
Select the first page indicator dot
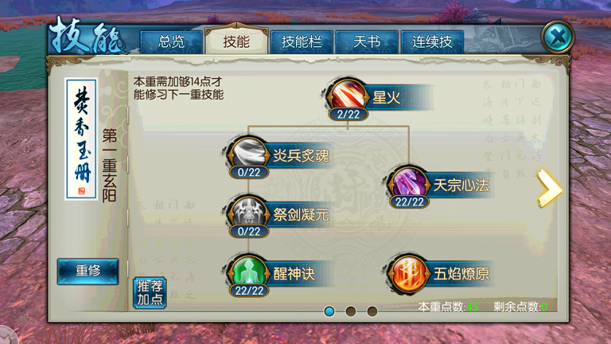(x=329, y=311)
